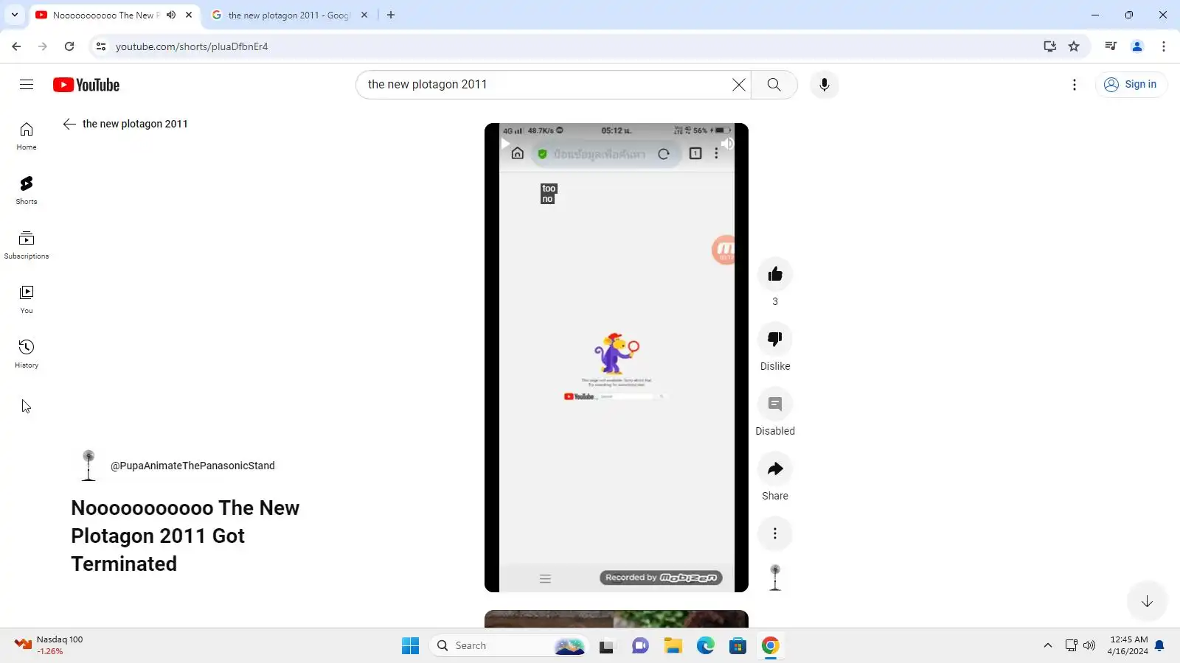Open File Explorer from the taskbar

tap(673, 646)
